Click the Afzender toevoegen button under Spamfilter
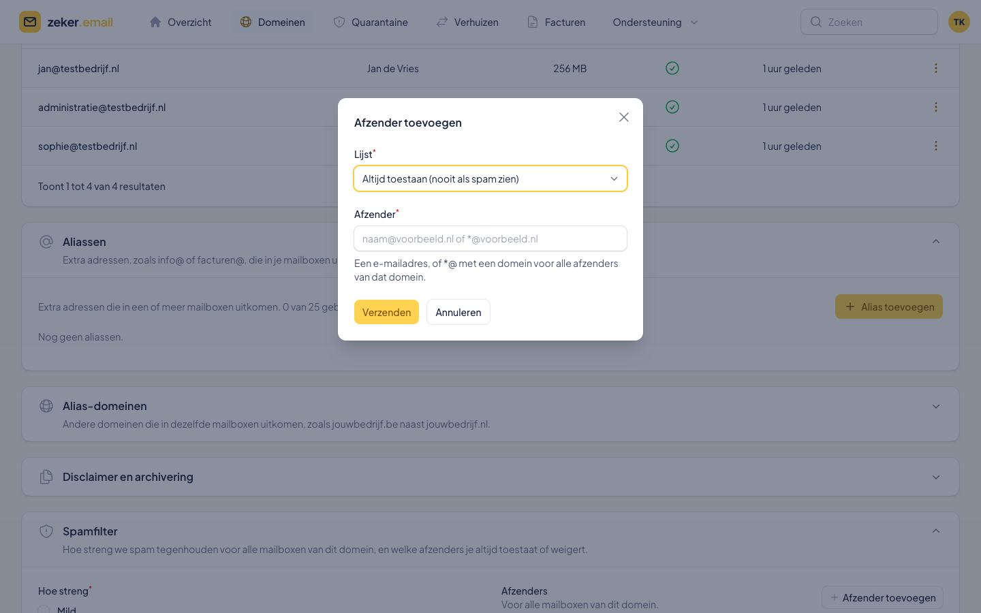Viewport: 981px width, 613px height. [x=882, y=597]
